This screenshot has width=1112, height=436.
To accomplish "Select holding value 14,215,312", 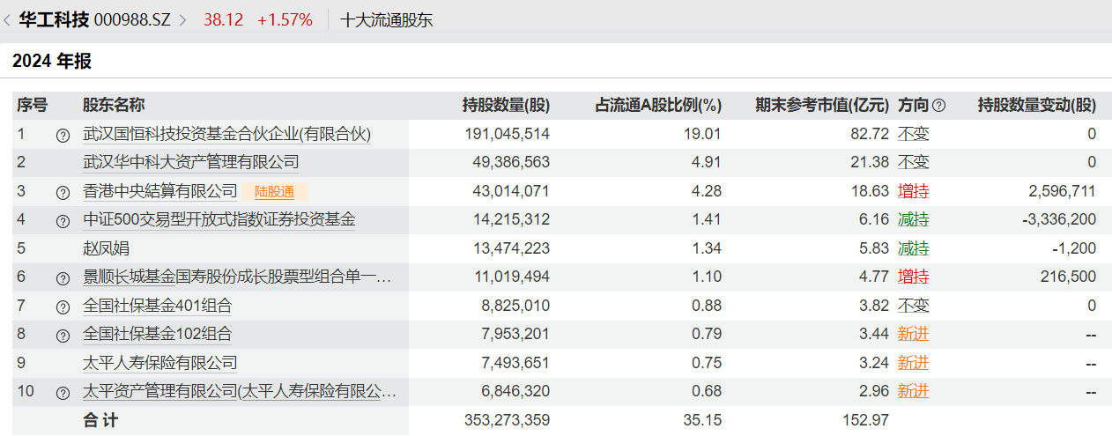I will (511, 219).
